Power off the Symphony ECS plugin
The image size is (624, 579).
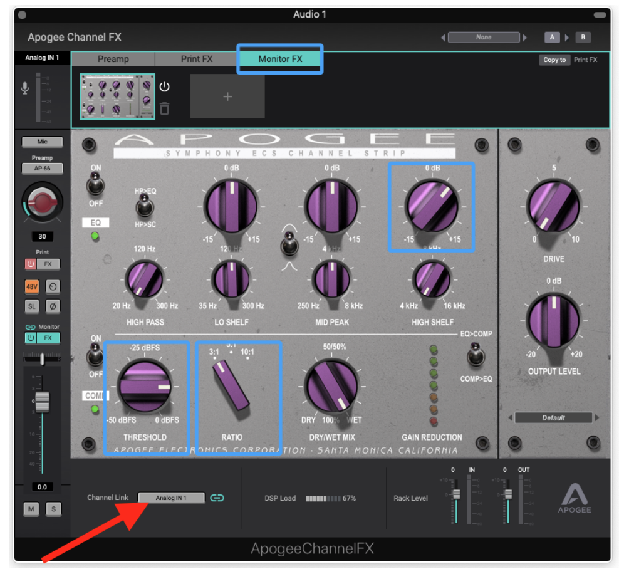pyautogui.click(x=164, y=86)
